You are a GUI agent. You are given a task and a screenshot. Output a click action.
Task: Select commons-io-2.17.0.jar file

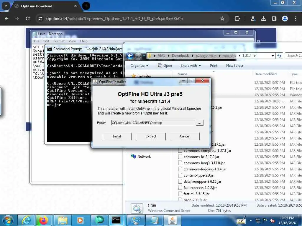point(201,157)
